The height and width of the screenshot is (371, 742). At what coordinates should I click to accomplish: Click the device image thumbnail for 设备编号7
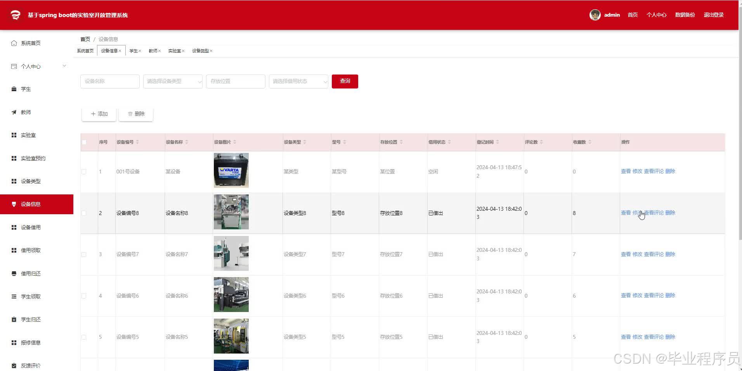[x=231, y=253]
